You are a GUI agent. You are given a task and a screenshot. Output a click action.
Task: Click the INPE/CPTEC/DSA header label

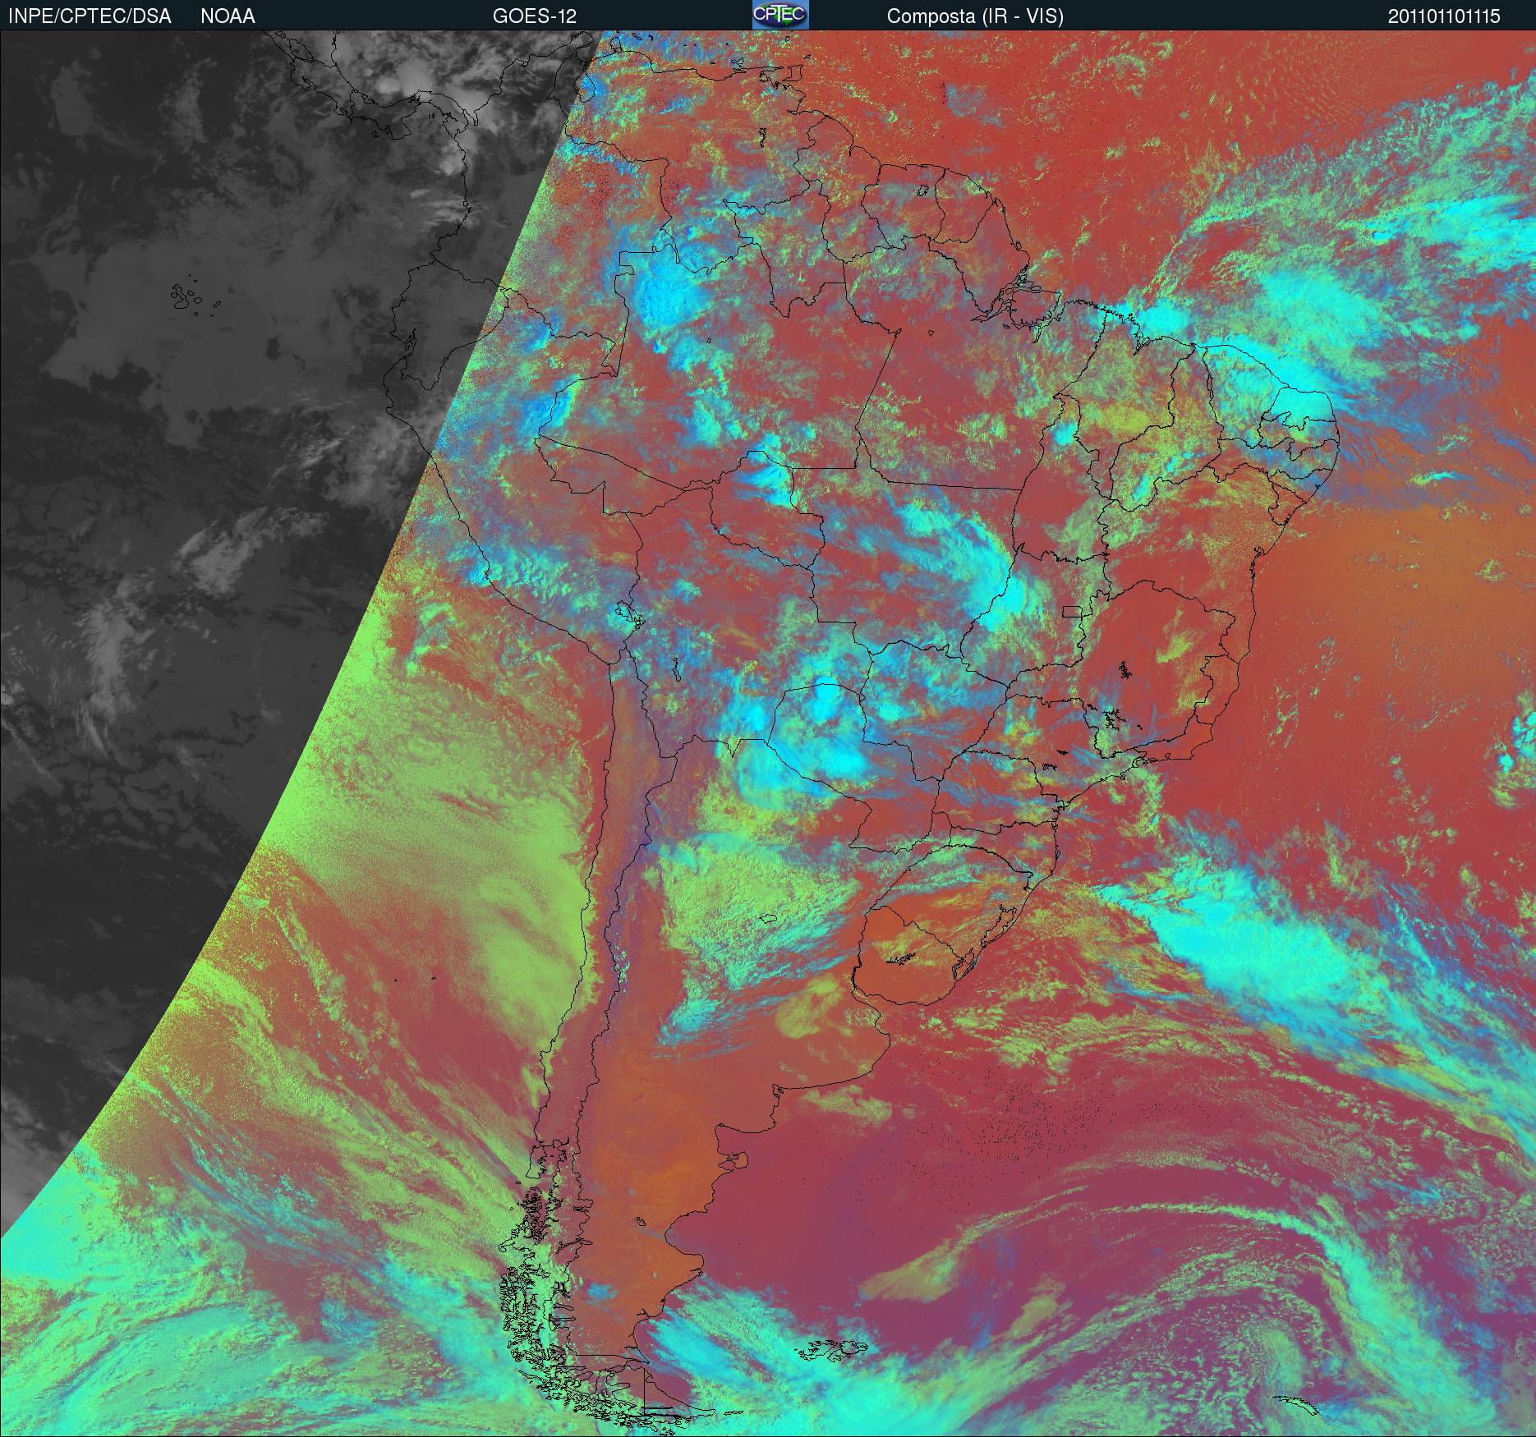[90, 16]
